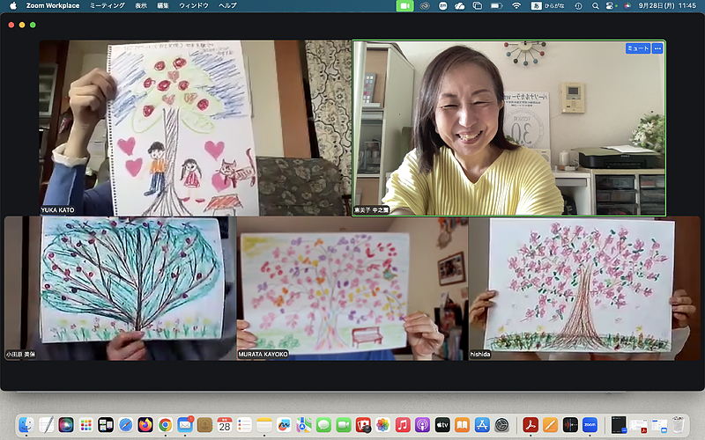Open the cloud sync menu bar icon

tap(459, 5)
